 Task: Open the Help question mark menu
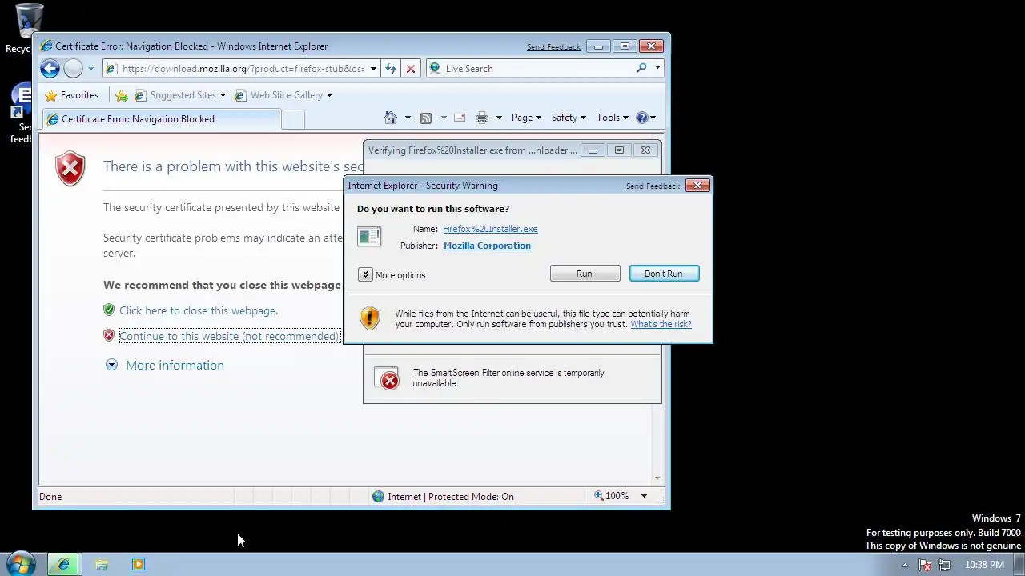[645, 118]
